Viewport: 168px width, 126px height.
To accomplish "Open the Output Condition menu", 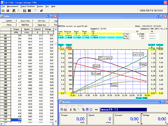I will (28, 6).
